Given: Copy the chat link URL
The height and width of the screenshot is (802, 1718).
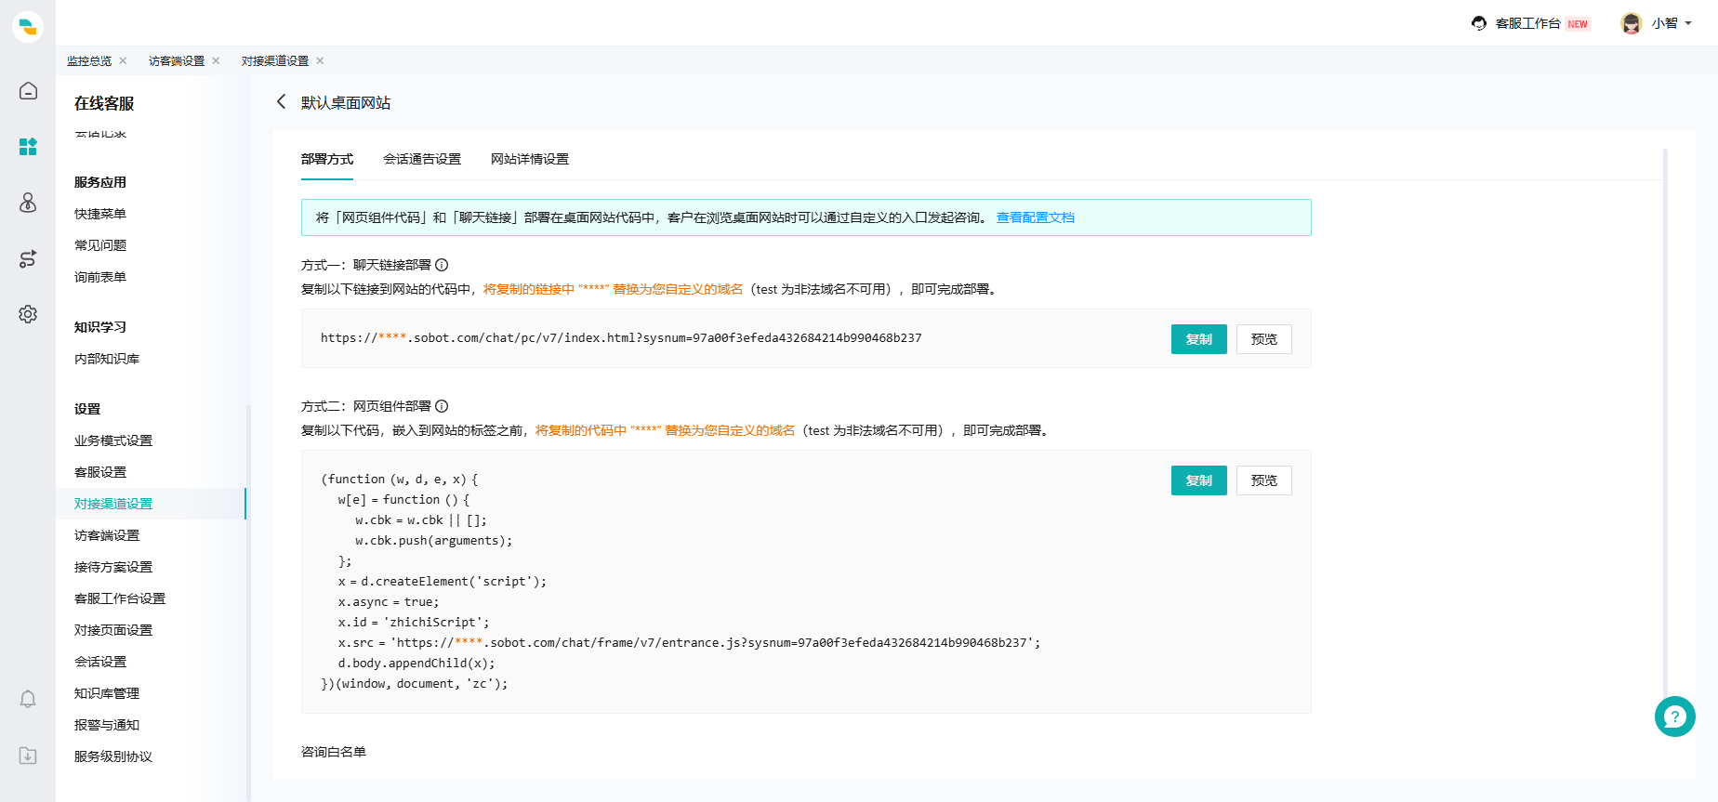Looking at the screenshot, I should tap(1198, 339).
